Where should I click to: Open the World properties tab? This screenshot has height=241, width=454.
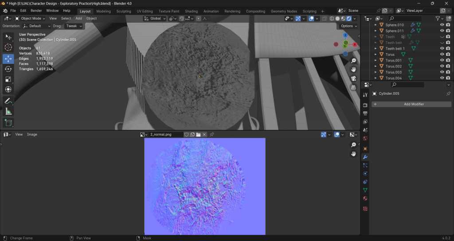pos(365,138)
